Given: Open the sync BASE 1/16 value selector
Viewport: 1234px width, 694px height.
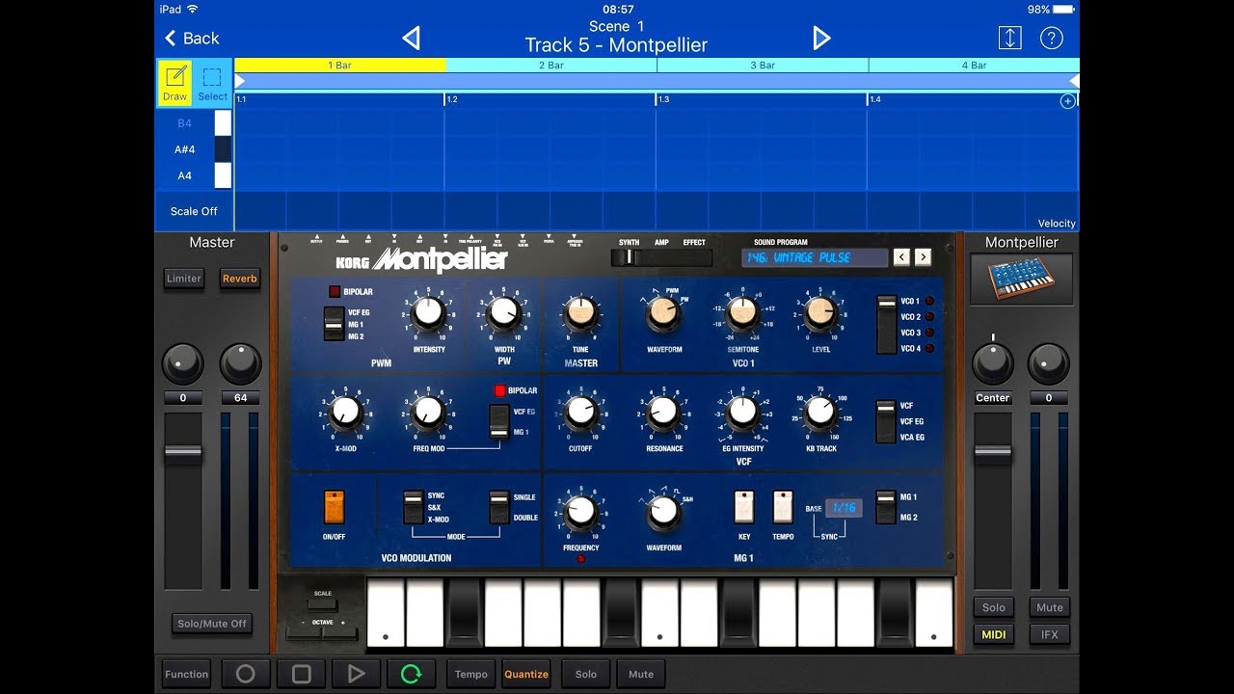Looking at the screenshot, I should pos(844,507).
